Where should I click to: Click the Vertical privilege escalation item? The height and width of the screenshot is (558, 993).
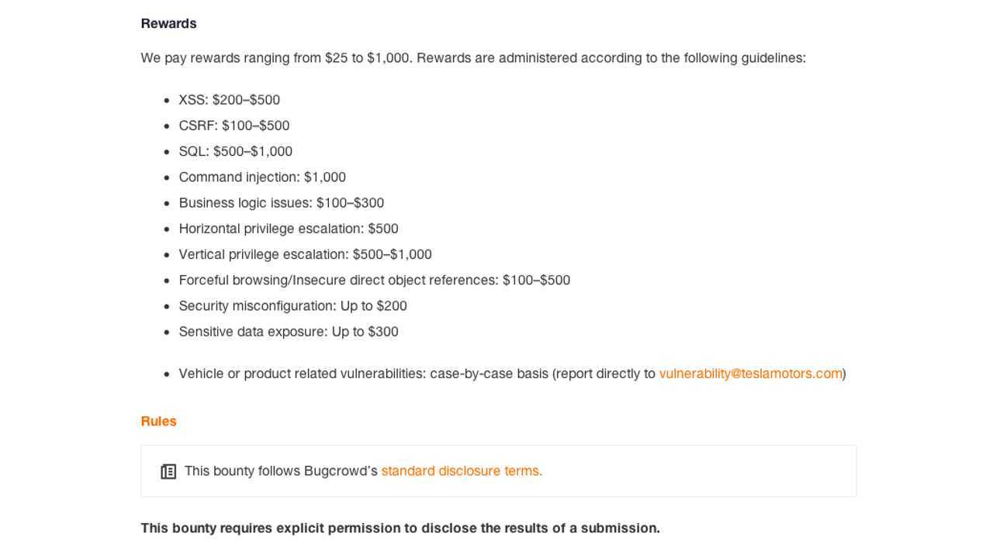tap(305, 254)
